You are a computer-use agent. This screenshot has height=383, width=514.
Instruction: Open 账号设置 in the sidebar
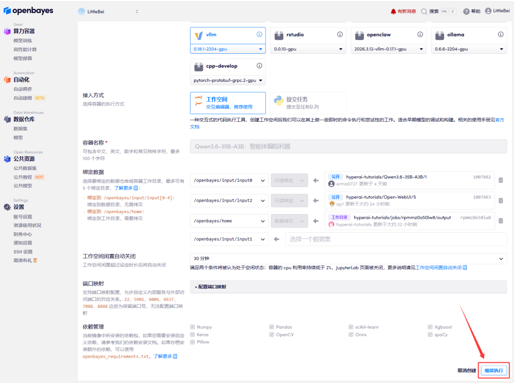[23, 217]
